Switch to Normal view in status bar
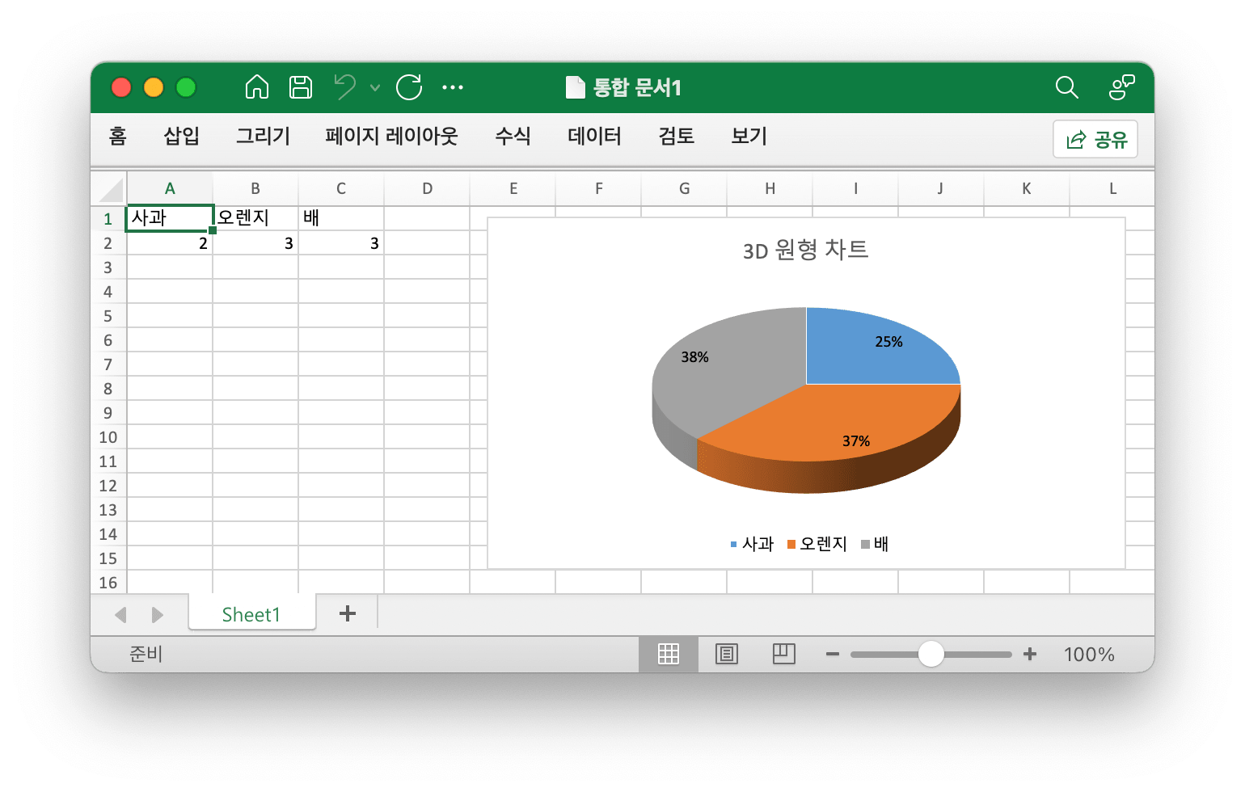The width and height of the screenshot is (1245, 792). (x=668, y=654)
